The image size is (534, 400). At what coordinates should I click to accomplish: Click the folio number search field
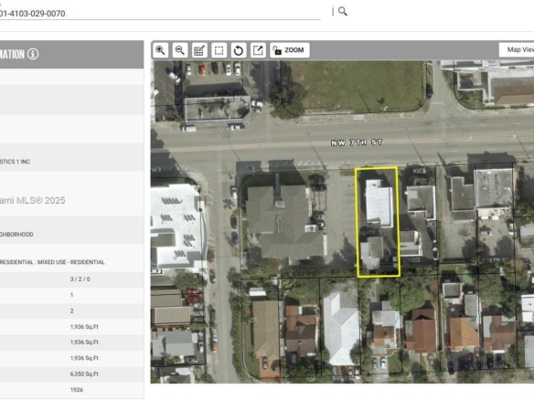coord(159,14)
